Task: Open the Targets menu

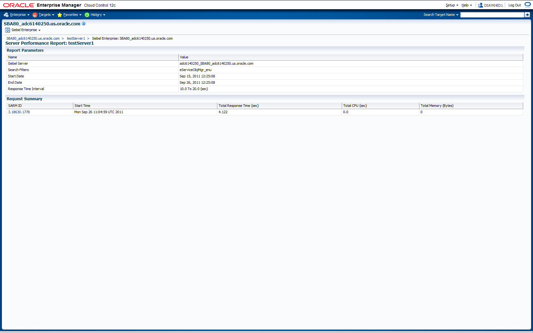Action: coord(46,15)
